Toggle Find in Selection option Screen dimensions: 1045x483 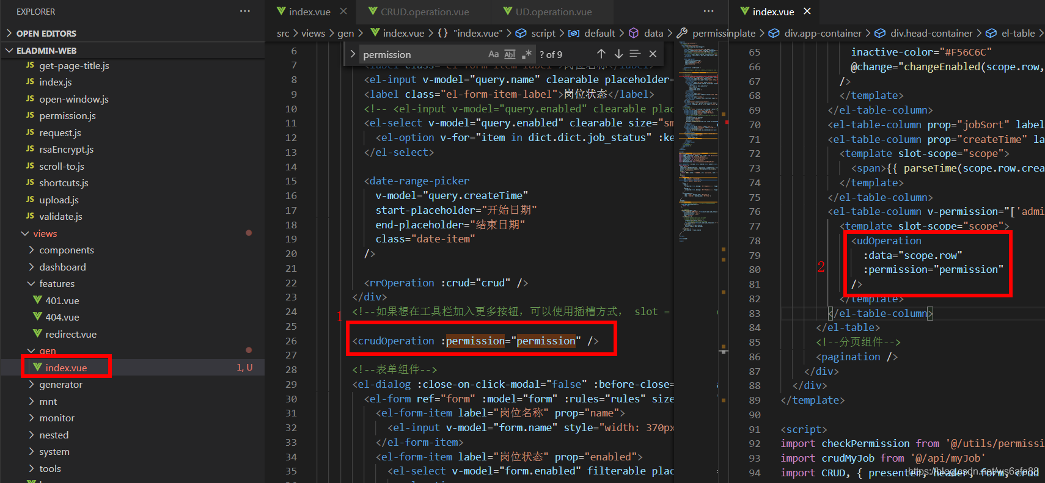coord(635,54)
